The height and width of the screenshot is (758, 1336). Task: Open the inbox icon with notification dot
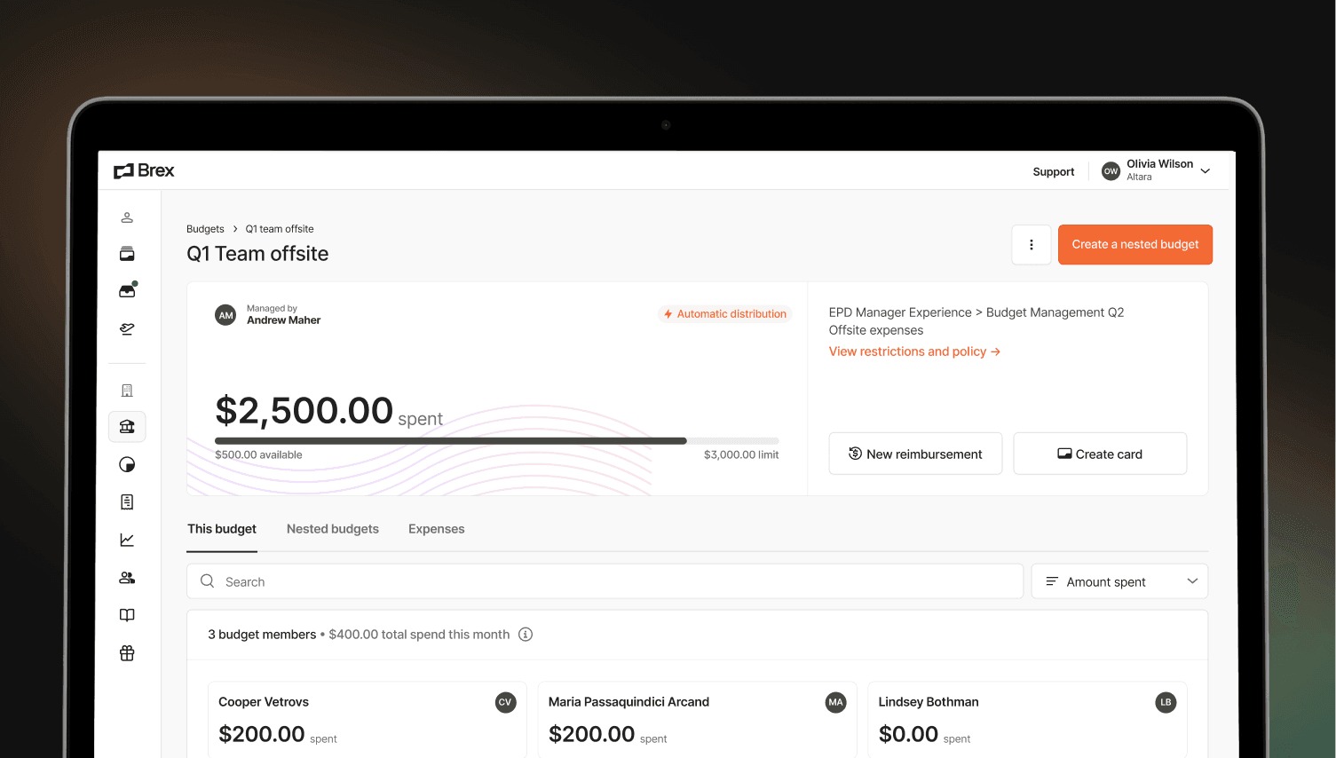coord(127,291)
